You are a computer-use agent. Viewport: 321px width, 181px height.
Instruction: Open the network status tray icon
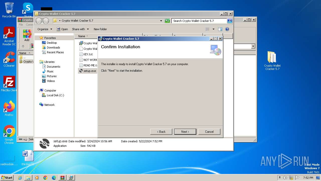pyautogui.click(x=291, y=178)
